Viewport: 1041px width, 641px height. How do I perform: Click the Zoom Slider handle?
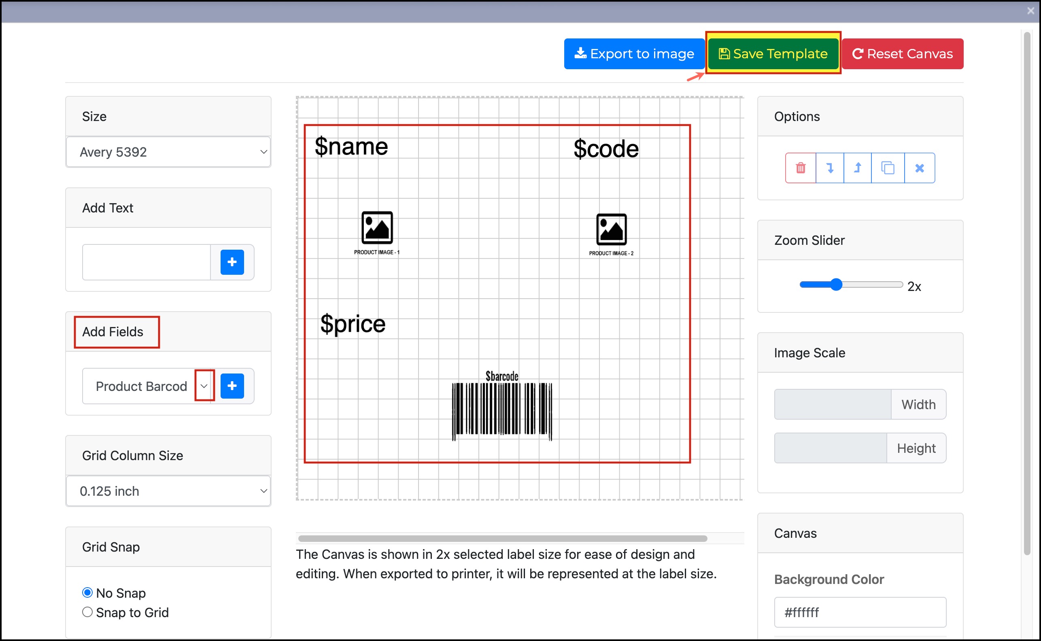click(x=836, y=284)
